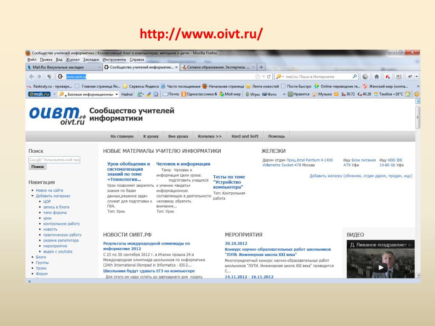Click Добавить железку link
The height and width of the screenshot is (326, 435).
(x=361, y=176)
